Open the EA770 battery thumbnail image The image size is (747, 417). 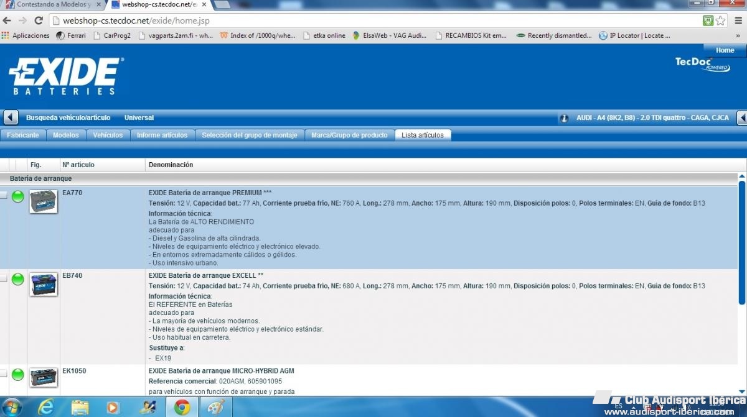44,201
